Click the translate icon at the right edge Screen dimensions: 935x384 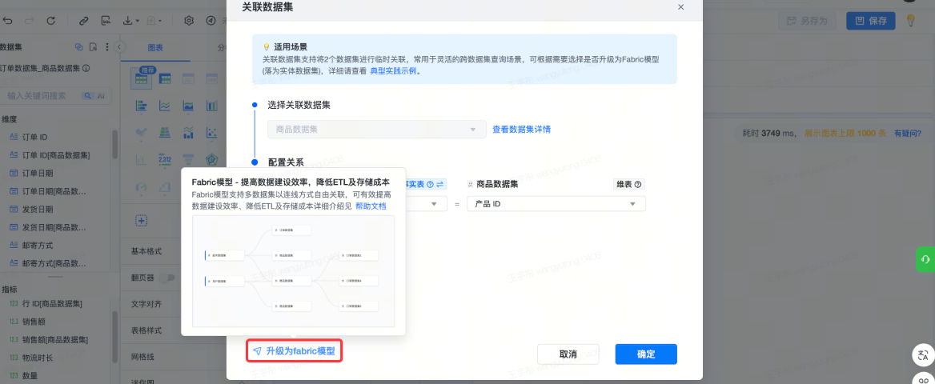pos(924,355)
